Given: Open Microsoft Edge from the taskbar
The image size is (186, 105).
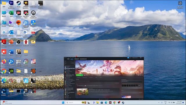Looking at the screenshot, I should pyautogui.click(x=106, y=103).
